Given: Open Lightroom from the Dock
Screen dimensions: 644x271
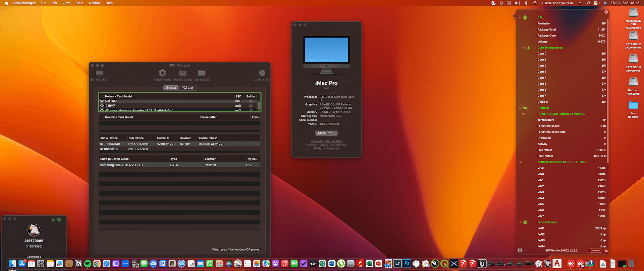Looking at the screenshot, I should point(397,264).
